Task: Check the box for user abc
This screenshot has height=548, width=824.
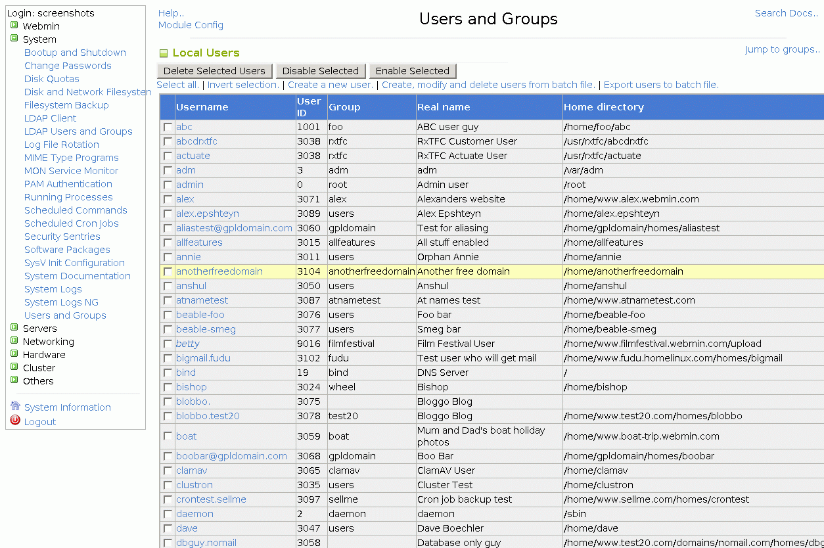Action: (x=168, y=127)
